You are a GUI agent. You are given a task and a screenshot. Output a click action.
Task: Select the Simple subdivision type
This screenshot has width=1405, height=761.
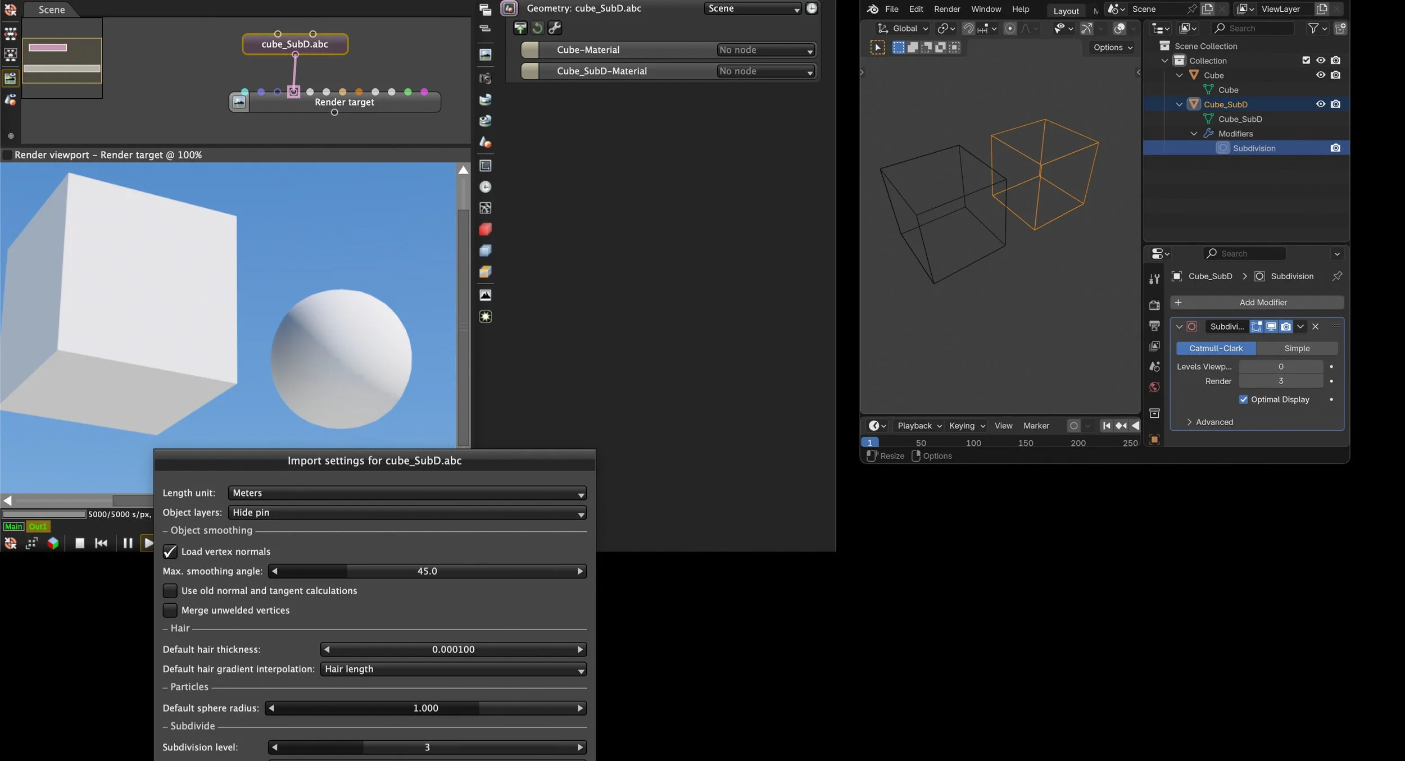tap(1297, 348)
